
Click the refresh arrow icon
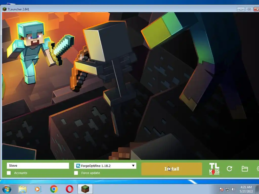coord(229,168)
